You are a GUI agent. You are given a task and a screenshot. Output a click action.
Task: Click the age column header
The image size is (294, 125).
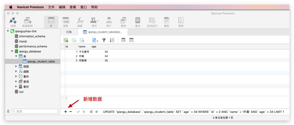point(100,47)
